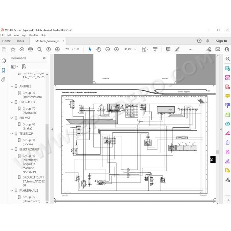Select the Hand pan tool
231x231 pixels.
click(99, 49)
